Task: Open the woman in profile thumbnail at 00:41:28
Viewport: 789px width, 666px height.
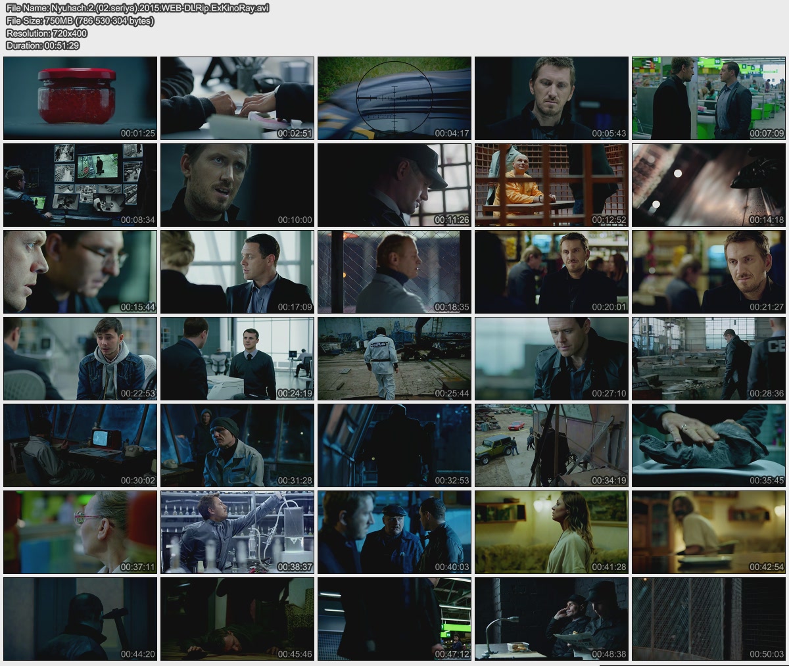Action: tap(552, 532)
